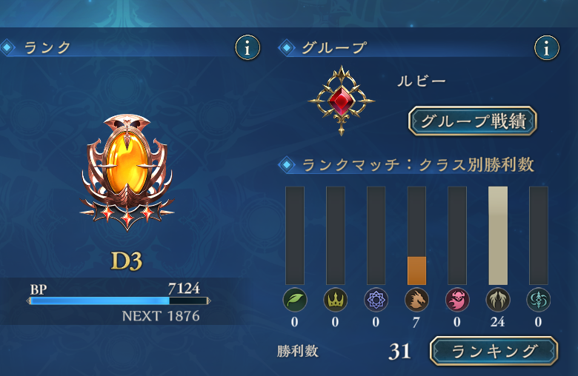Click the teal Portalcraft class icon
This screenshot has width=578, height=376.
point(539,300)
